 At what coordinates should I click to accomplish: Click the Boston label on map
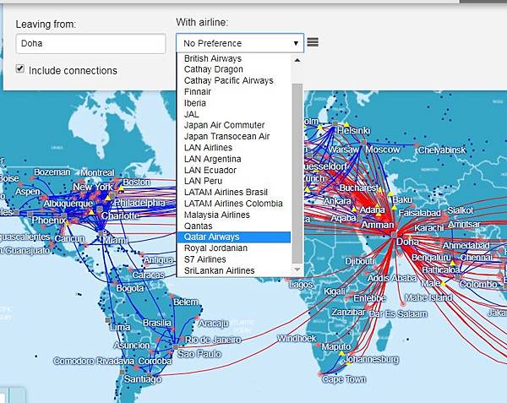click(136, 182)
